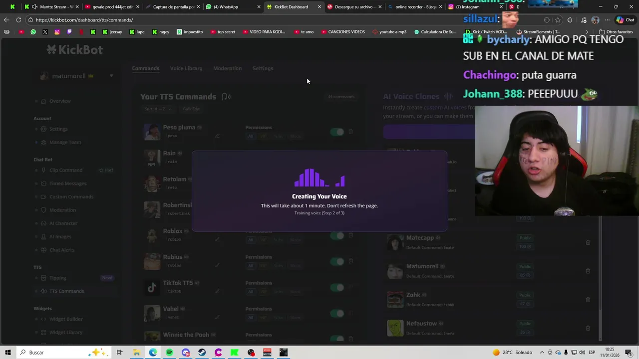Show hidden system tray icons chevron
The height and width of the screenshot is (359, 639).
click(x=542, y=353)
